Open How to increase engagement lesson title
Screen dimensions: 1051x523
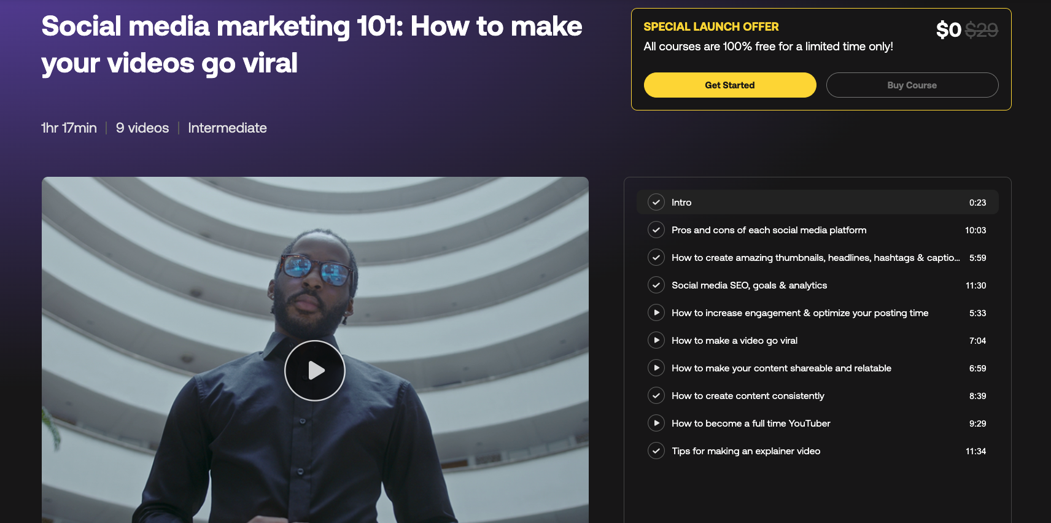(800, 313)
